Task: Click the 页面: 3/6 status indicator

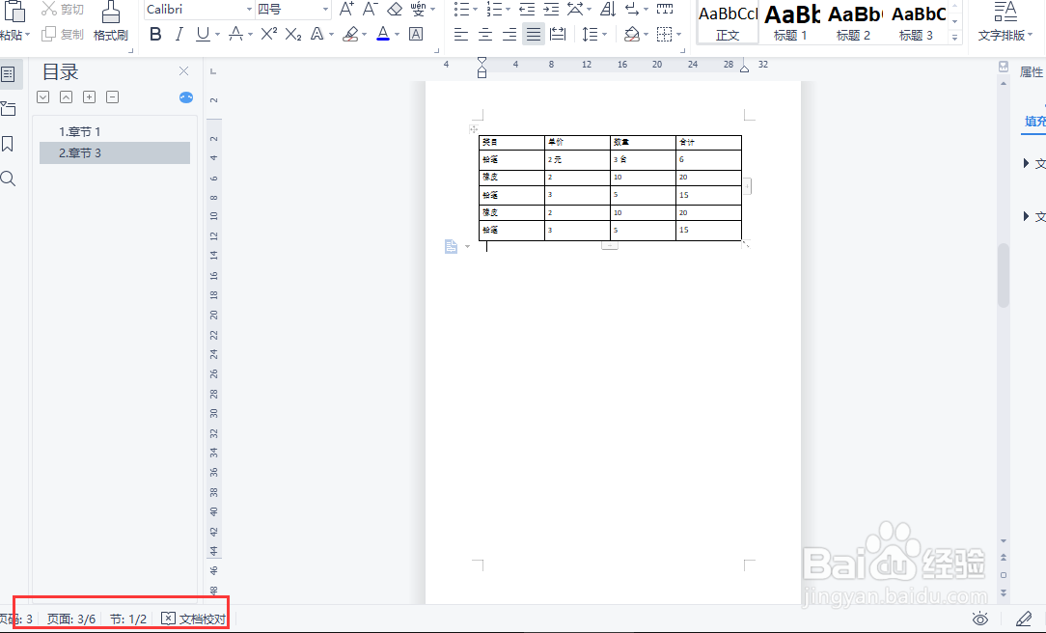Action: point(71,619)
